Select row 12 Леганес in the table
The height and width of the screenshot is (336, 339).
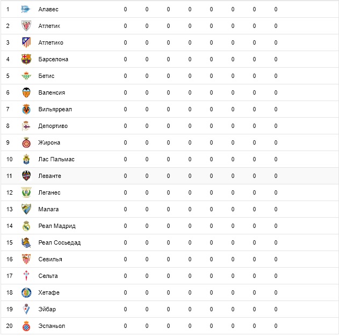49,192
